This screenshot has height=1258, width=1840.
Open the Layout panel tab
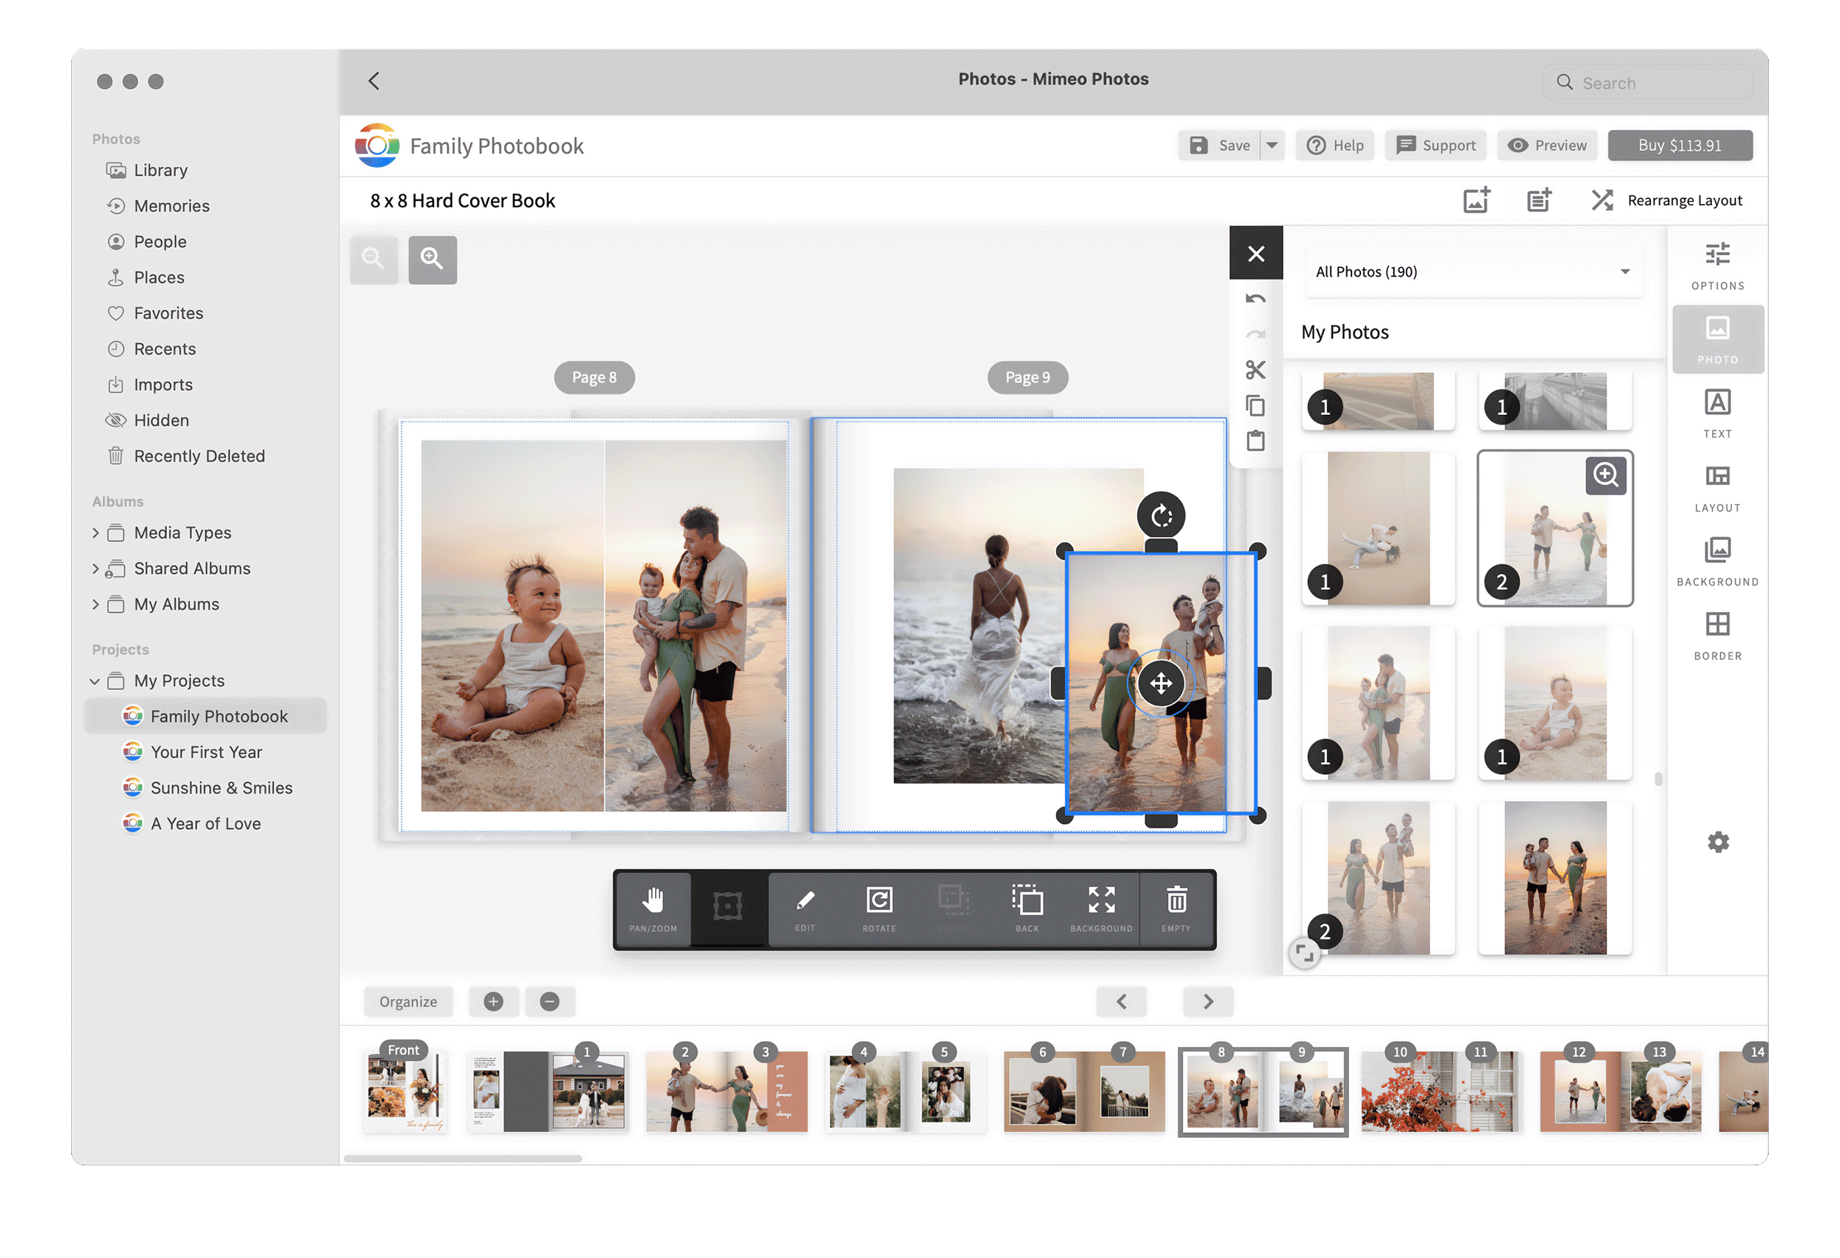click(1717, 487)
